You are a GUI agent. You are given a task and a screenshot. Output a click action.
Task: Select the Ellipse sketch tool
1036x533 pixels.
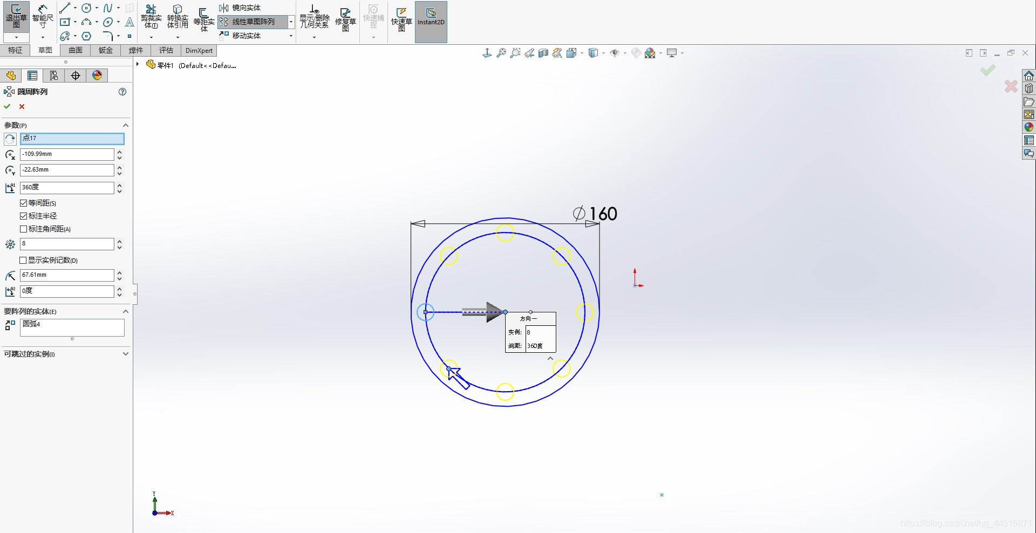108,22
